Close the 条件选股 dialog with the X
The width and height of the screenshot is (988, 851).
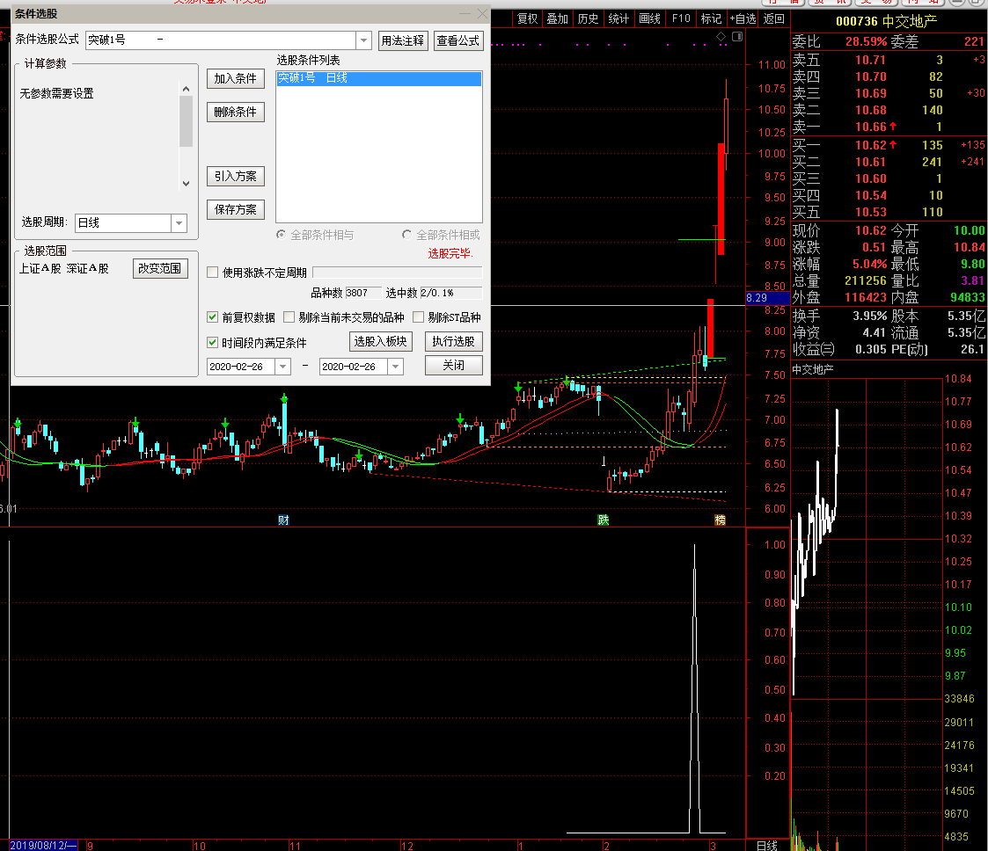[483, 13]
